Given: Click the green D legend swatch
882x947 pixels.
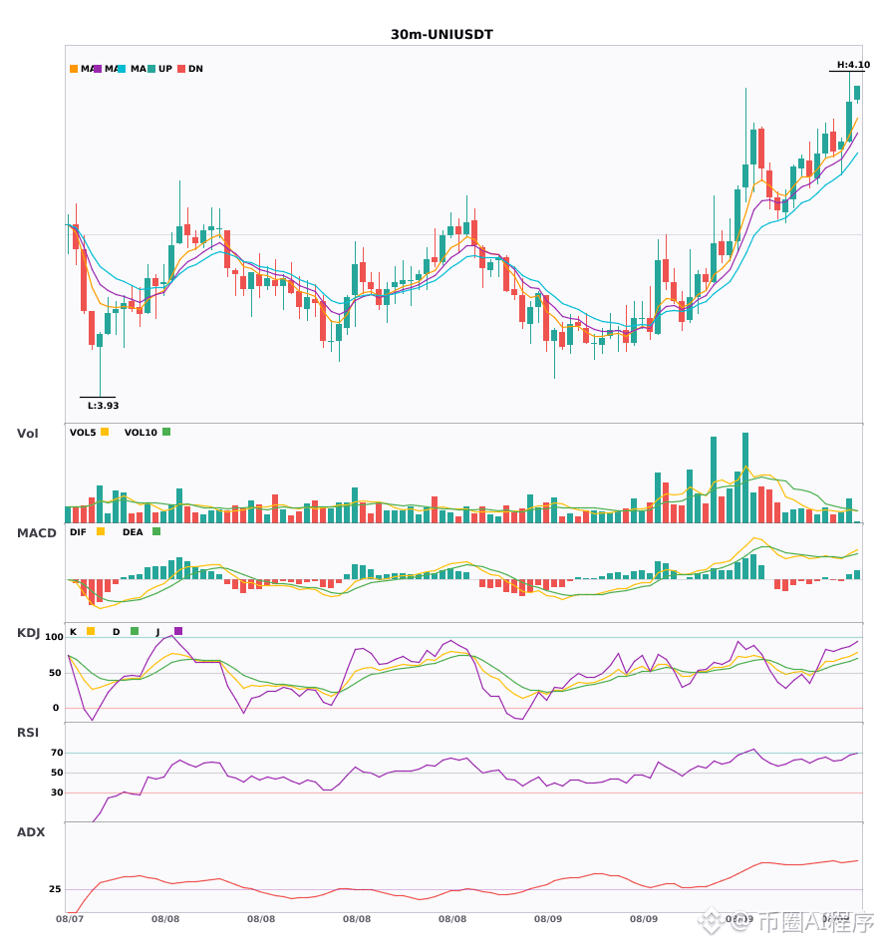Looking at the screenshot, I should click(x=135, y=631).
